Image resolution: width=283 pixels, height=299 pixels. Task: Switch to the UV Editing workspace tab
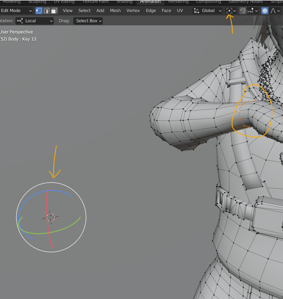click(64, 2)
